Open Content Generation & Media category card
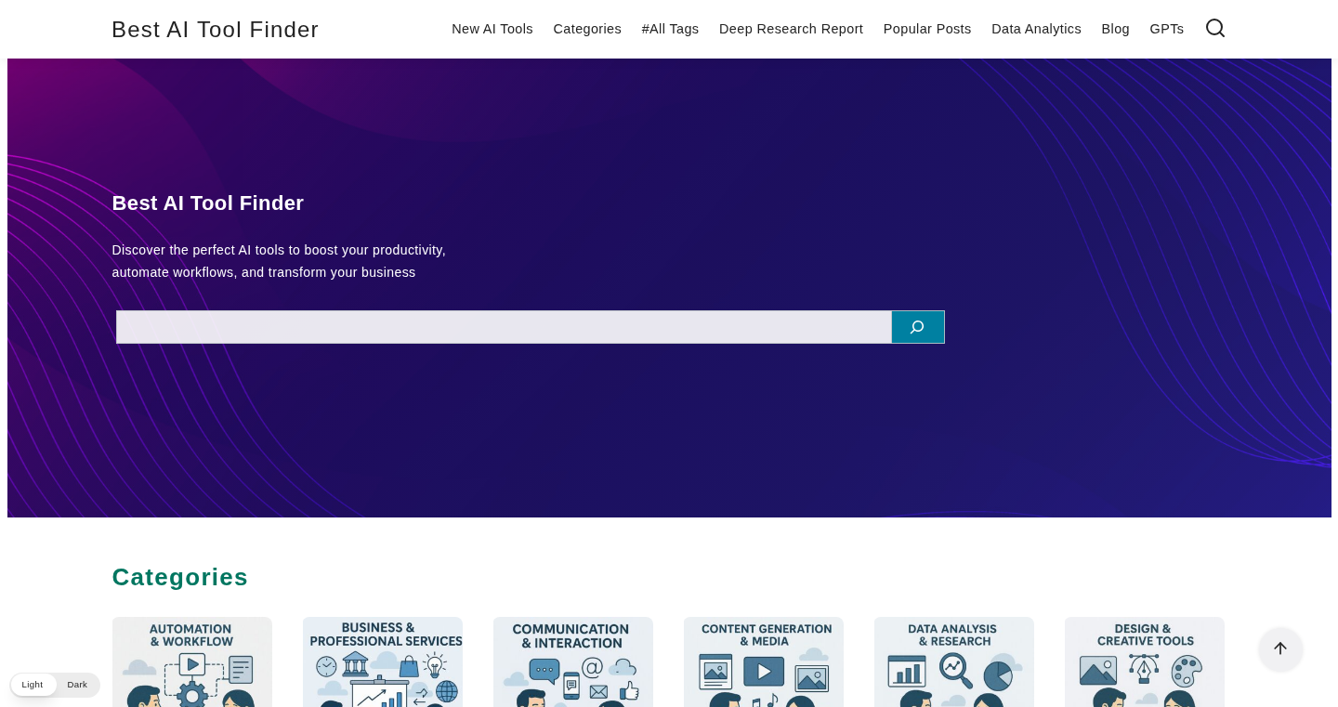This screenshot has height=707, width=1338. [x=764, y=661]
